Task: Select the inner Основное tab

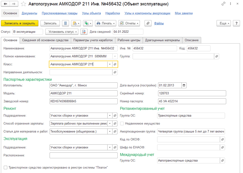Action: pyautogui.click(x=10, y=40)
